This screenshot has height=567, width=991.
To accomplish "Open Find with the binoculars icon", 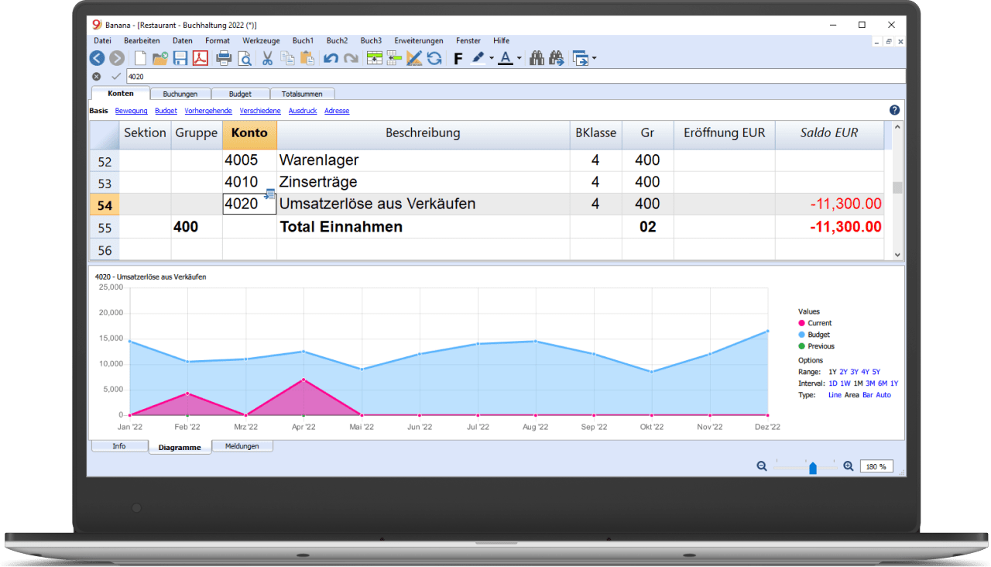I will click(537, 58).
